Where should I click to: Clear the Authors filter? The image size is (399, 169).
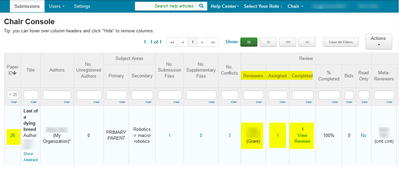[67, 102]
